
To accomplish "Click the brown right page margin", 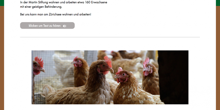I will (x=218, y=59).
